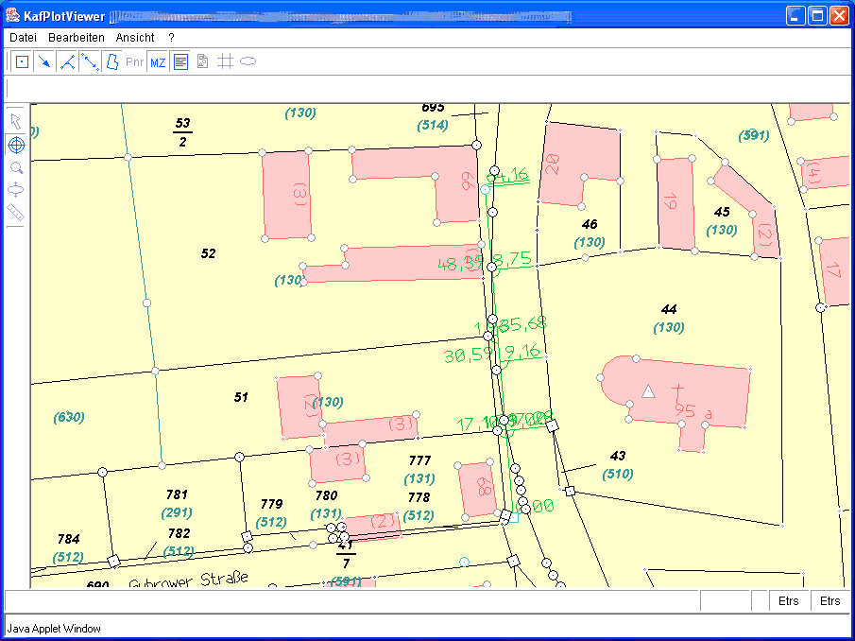Click the branching lines toolbar icon
This screenshot has width=855, height=641.
click(x=67, y=62)
